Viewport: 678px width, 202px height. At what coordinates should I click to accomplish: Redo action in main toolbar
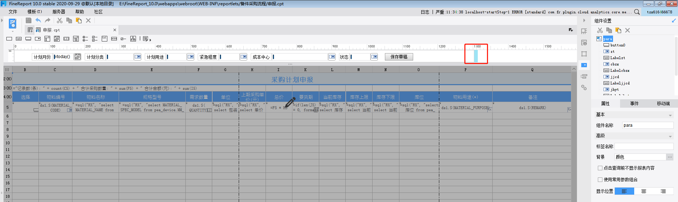48,20
